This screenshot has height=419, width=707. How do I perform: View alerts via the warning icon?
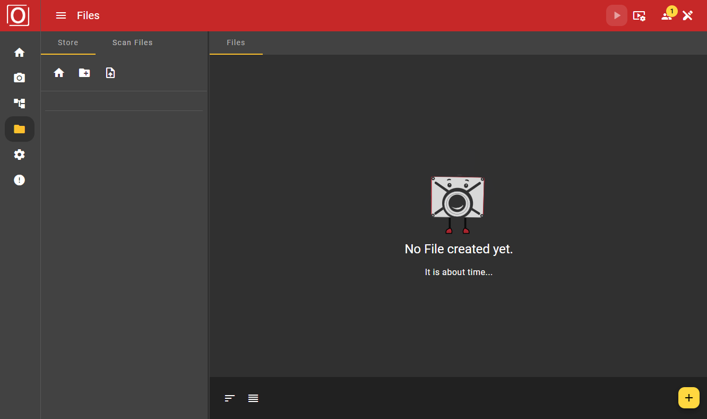[x=19, y=179]
